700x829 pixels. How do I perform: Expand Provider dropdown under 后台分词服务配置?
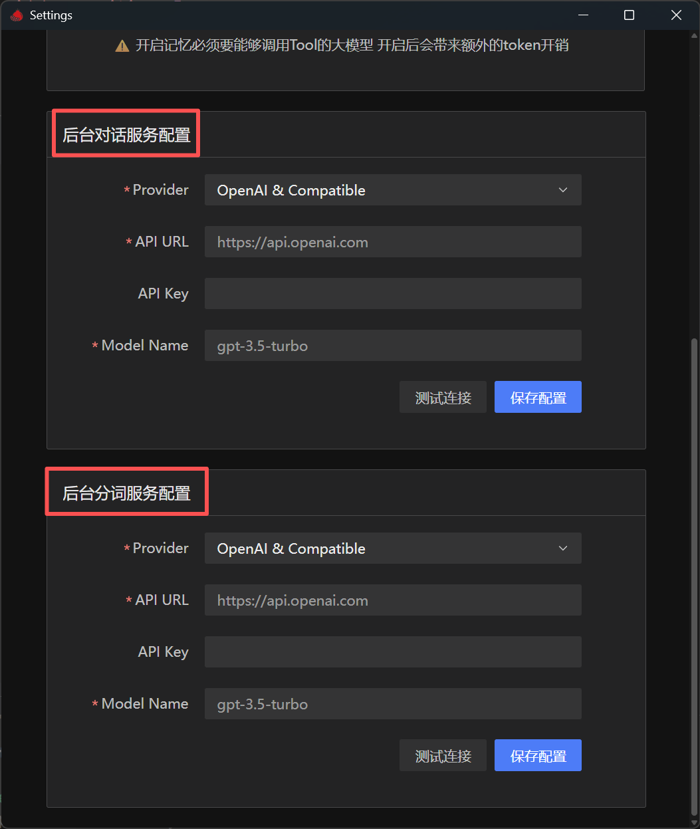pos(393,548)
